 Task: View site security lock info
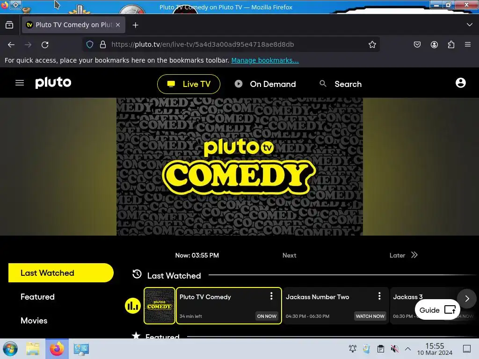pyautogui.click(x=103, y=44)
